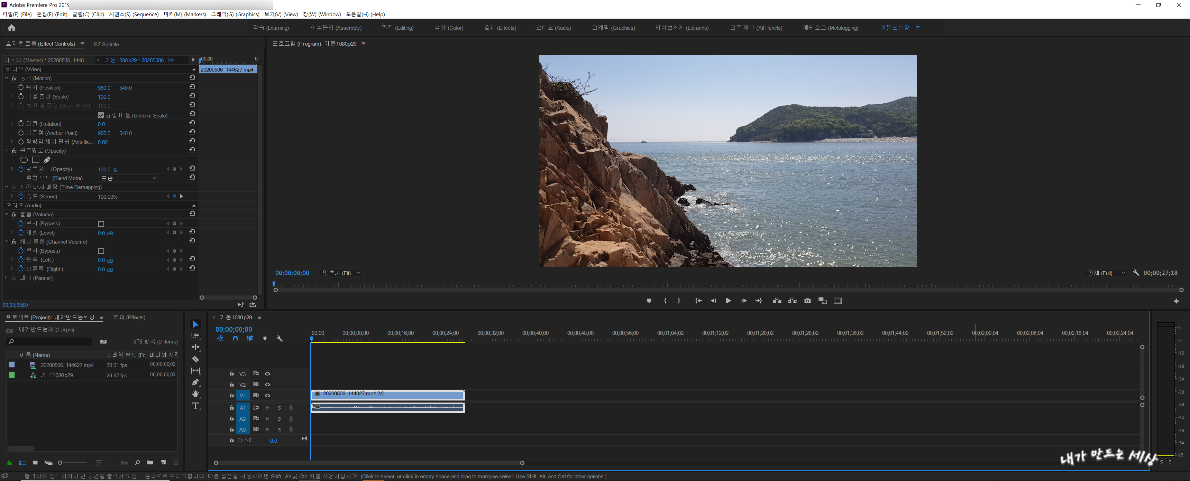The width and height of the screenshot is (1190, 481).
Task: Open zoom level Fit dropdown
Action: tap(341, 273)
